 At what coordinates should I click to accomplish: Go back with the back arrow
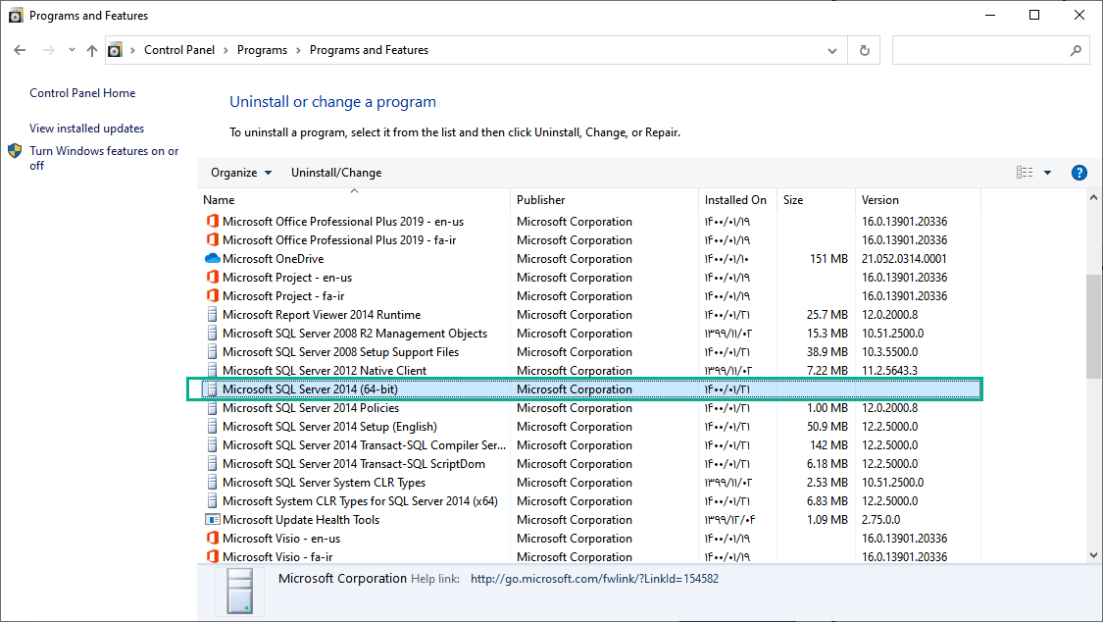(x=20, y=50)
